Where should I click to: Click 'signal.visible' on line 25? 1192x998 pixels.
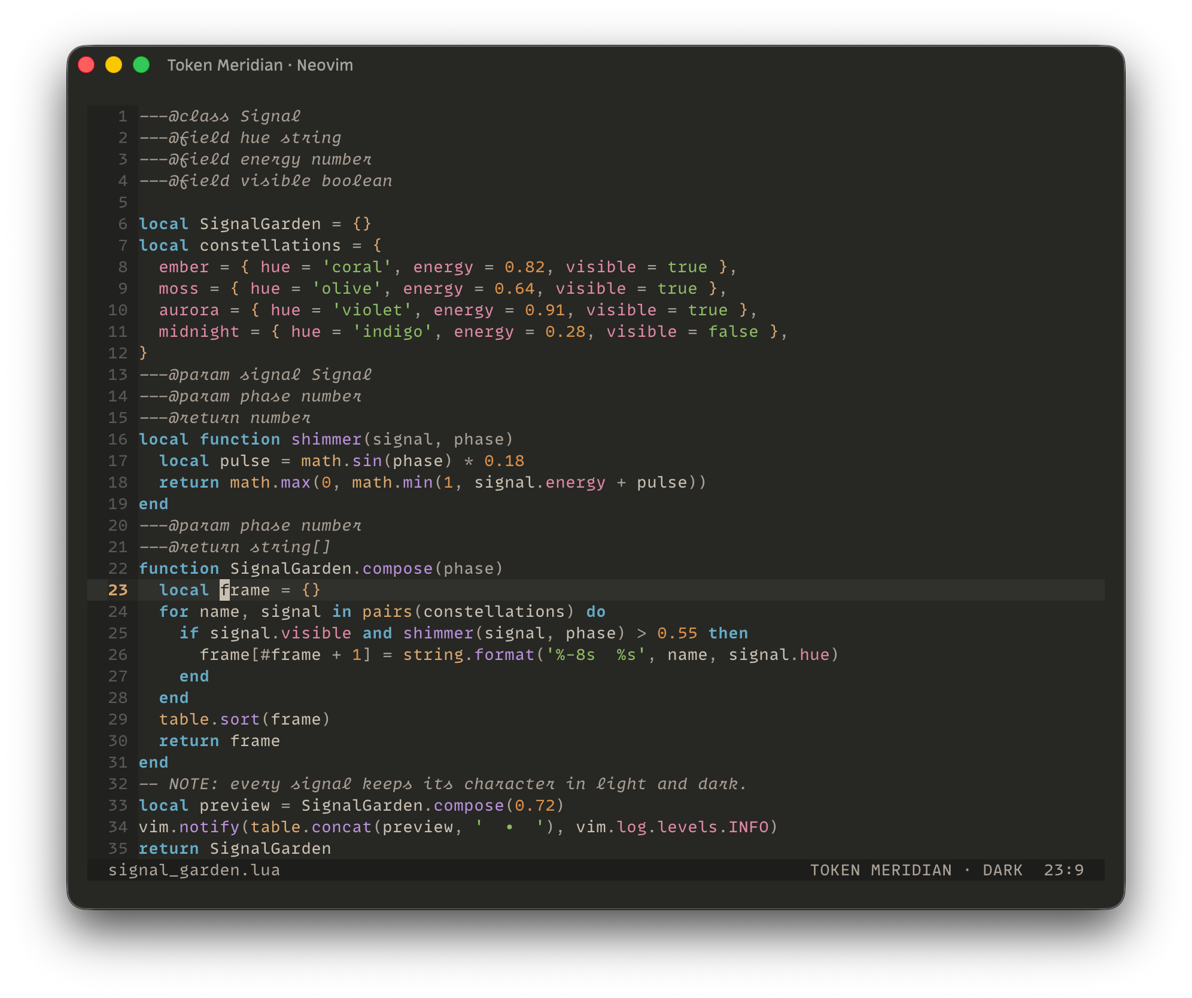281,633
